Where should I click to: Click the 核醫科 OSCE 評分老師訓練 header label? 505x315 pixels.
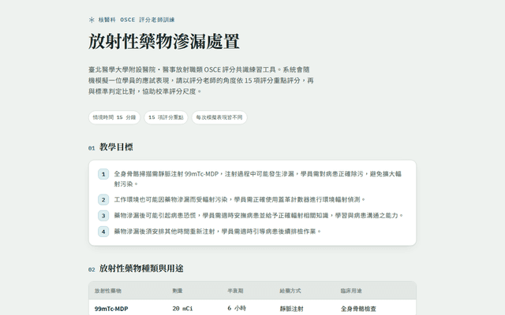[x=137, y=20]
